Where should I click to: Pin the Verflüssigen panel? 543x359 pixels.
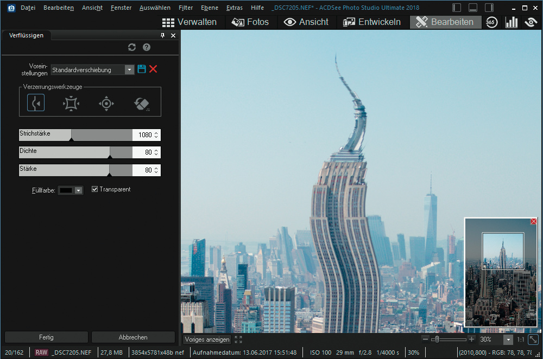(162, 35)
